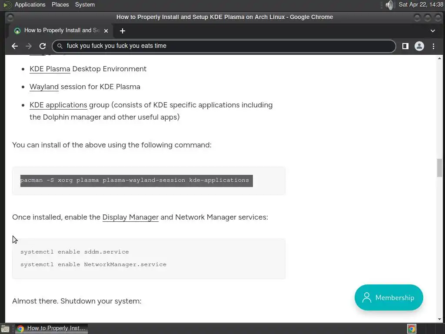Click 'systemctl enable NetworkManager.service' line
Viewport: 445px width, 334px height.
(93, 264)
